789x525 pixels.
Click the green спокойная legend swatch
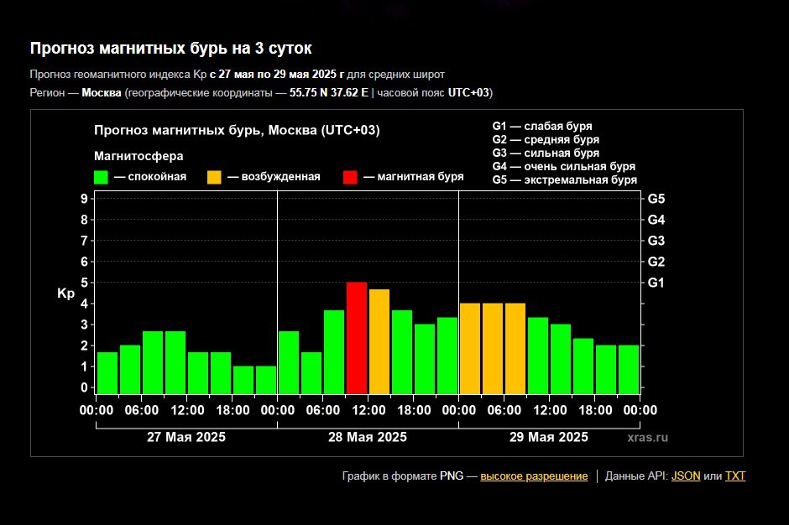pyautogui.click(x=101, y=177)
